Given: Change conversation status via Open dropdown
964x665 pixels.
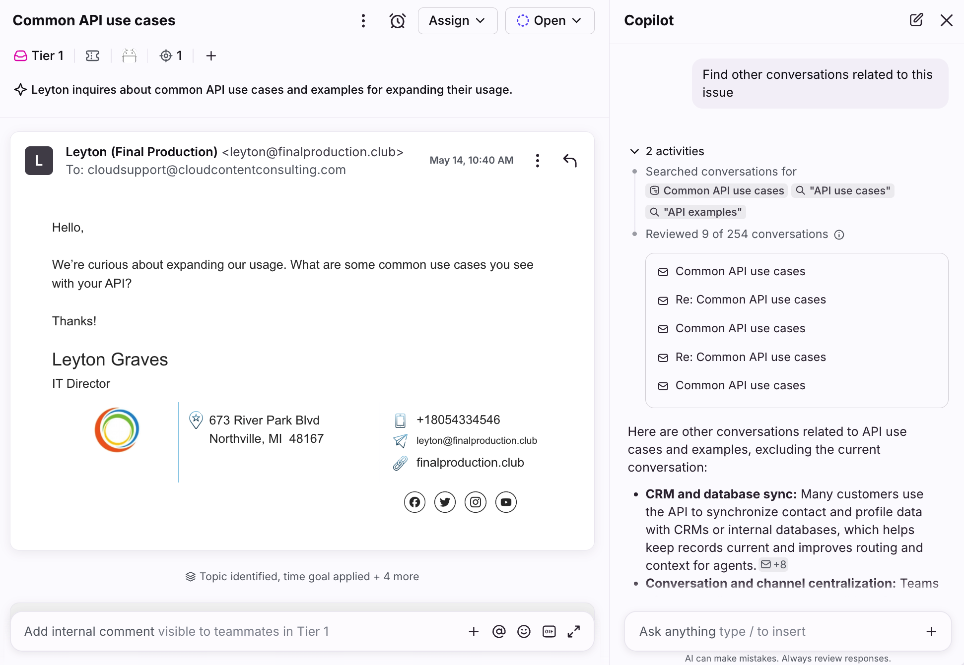Looking at the screenshot, I should pos(550,21).
